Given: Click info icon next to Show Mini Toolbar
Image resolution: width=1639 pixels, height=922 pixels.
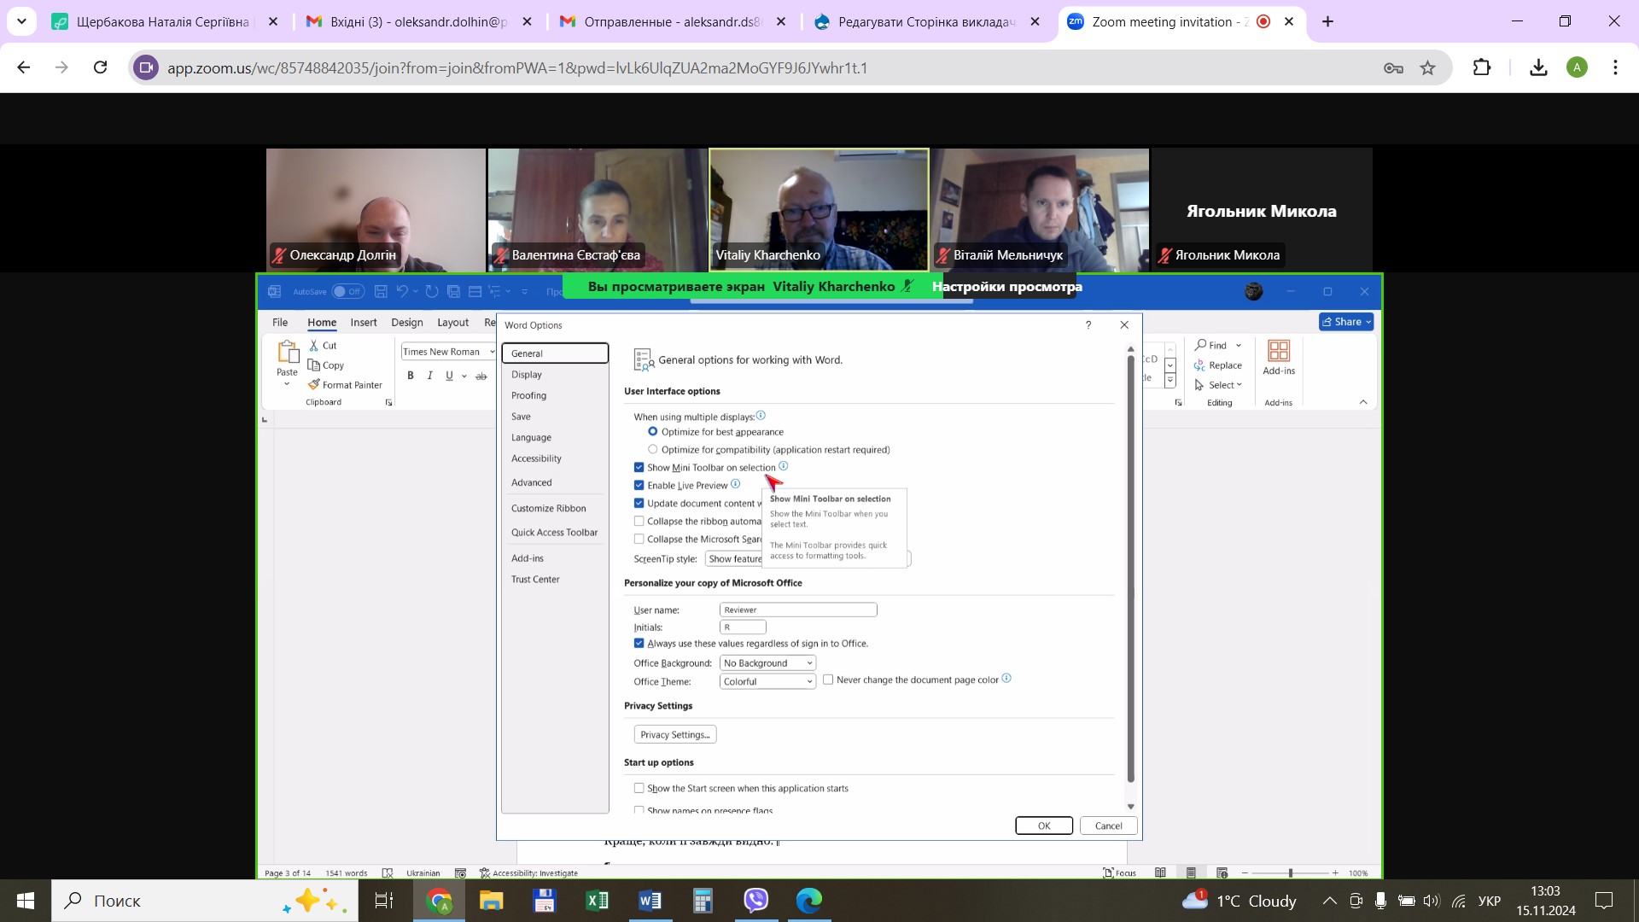Looking at the screenshot, I should (x=784, y=466).
